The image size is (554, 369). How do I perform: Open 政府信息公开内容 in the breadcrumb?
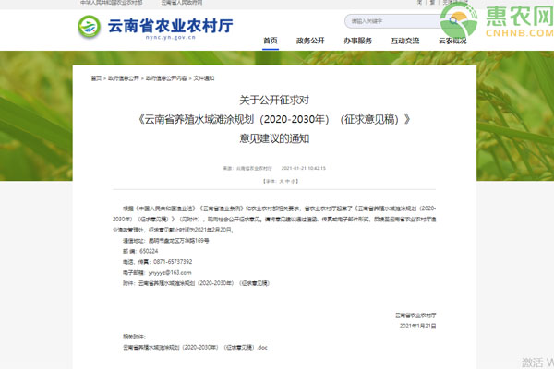click(x=166, y=78)
